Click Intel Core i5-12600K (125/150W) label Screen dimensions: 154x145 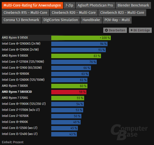pos(23,80)
